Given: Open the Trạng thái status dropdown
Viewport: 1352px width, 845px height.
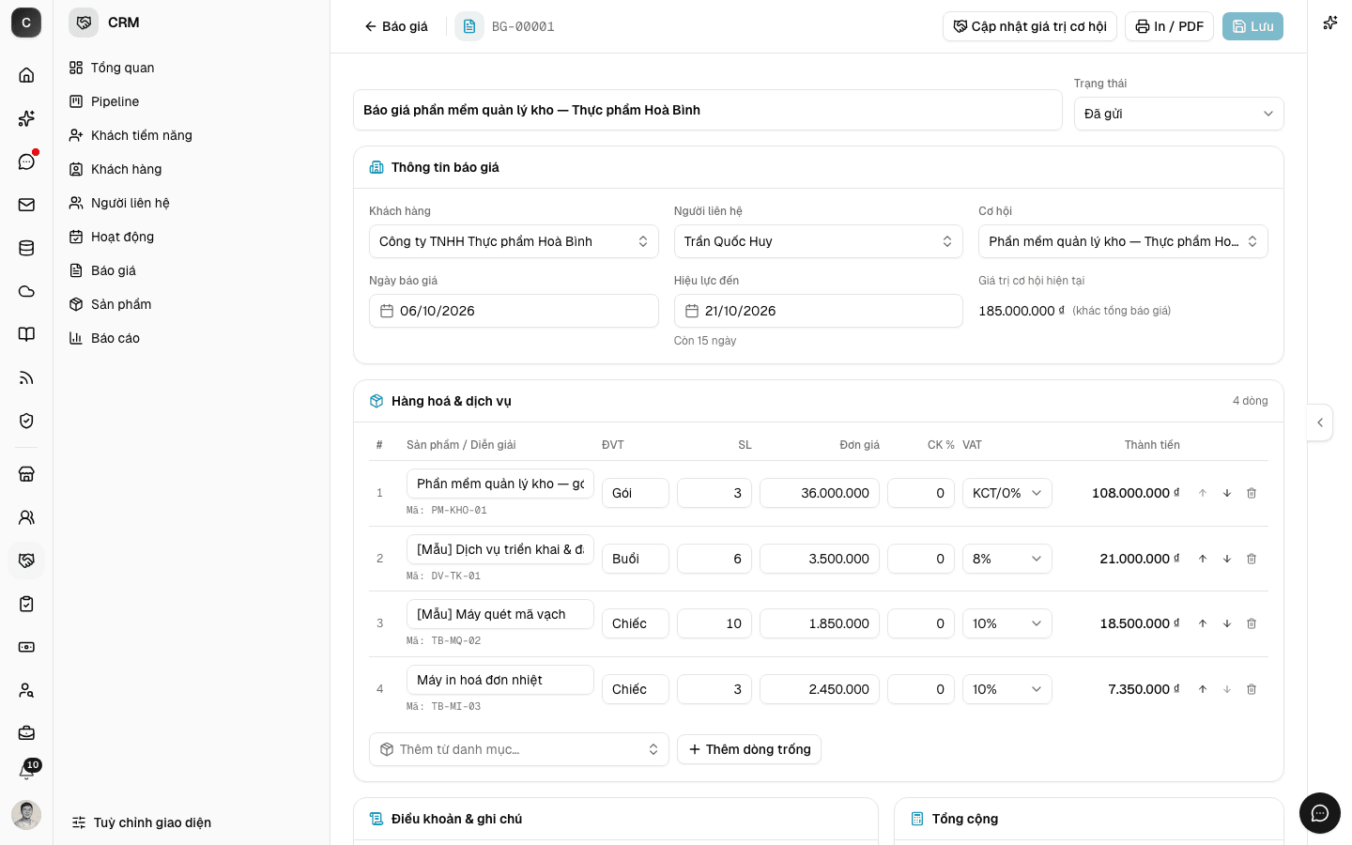Looking at the screenshot, I should point(1178,114).
